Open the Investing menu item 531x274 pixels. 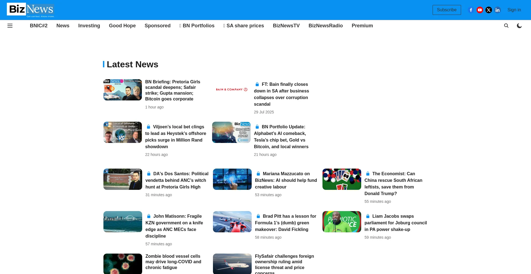[89, 26]
